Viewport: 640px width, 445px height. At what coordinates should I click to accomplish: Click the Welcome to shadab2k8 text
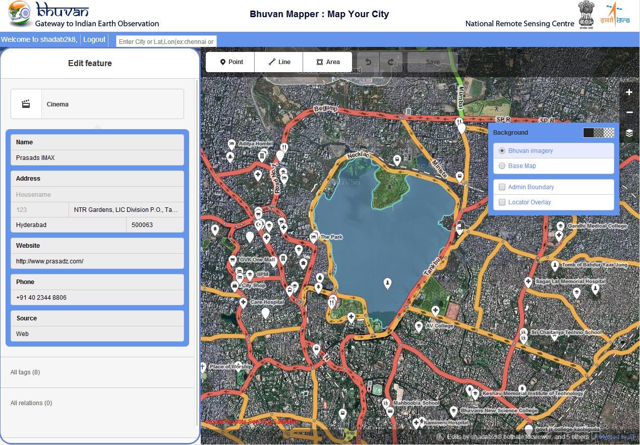click(x=39, y=39)
